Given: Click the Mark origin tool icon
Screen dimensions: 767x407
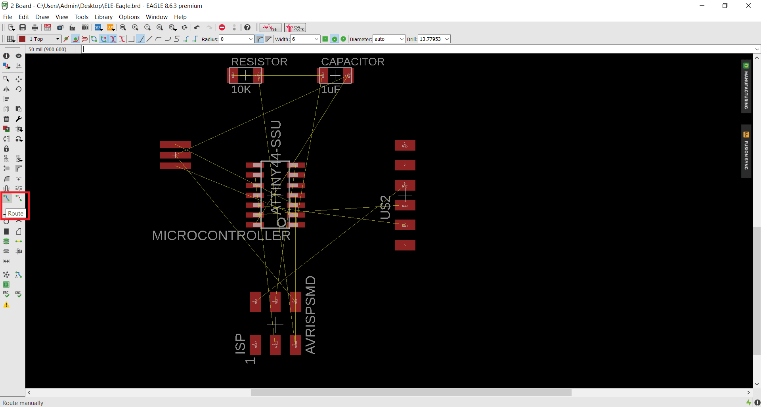Looking at the screenshot, I should (19, 66).
